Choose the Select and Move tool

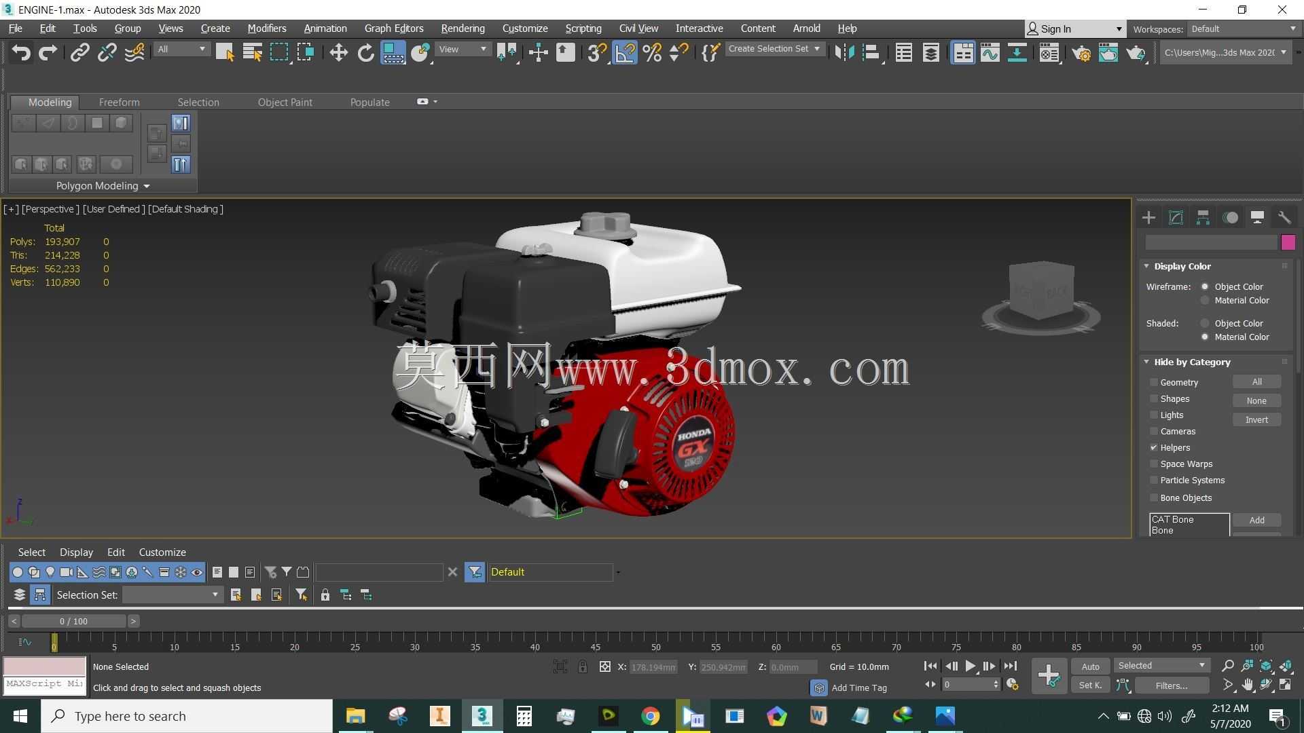click(x=338, y=52)
